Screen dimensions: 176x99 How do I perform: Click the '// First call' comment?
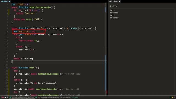coord(73,74)
